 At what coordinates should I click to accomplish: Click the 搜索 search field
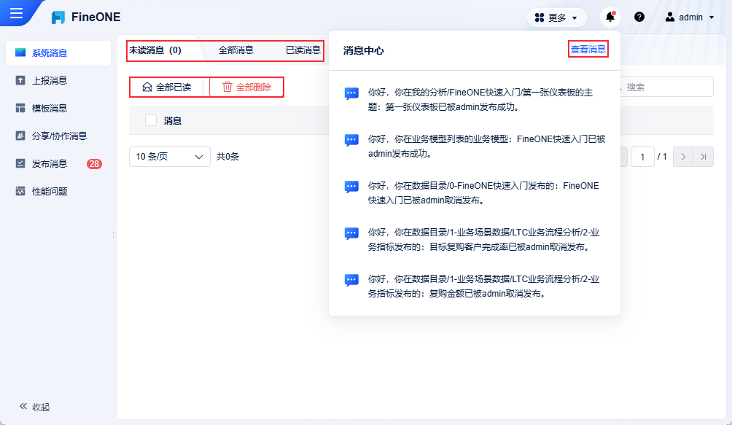666,87
